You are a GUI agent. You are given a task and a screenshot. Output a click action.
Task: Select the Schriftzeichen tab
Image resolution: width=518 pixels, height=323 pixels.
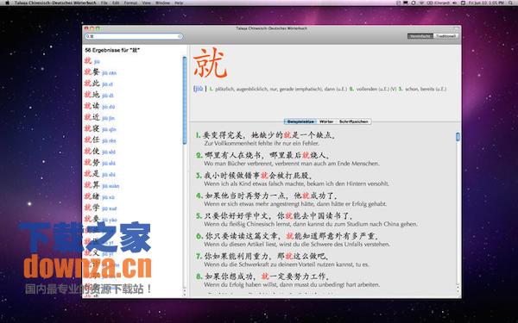[x=353, y=121]
